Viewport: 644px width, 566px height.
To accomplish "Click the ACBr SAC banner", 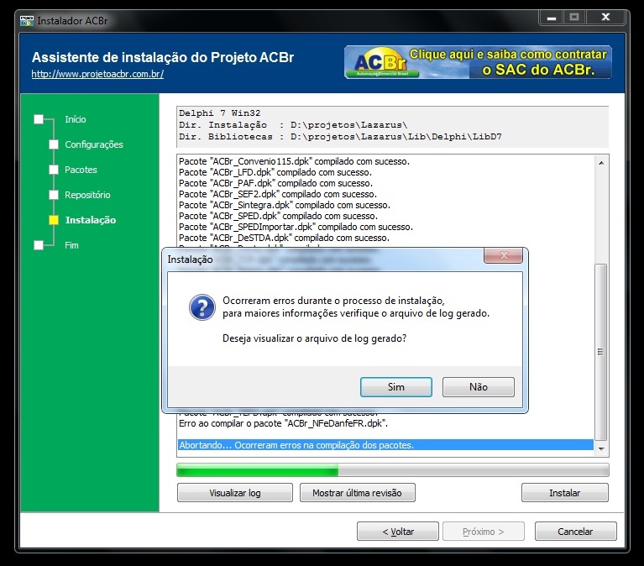I will point(478,62).
